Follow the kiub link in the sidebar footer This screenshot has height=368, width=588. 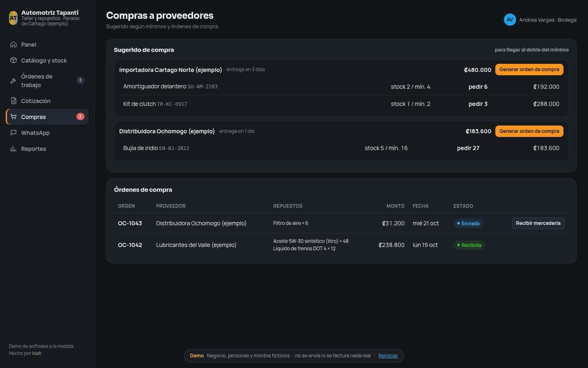point(37,353)
